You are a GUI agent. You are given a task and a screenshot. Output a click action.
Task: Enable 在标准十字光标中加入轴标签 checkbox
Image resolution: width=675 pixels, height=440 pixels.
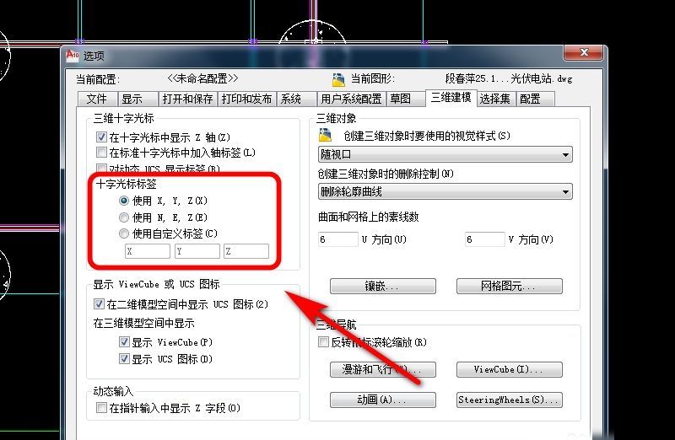pyautogui.click(x=101, y=153)
